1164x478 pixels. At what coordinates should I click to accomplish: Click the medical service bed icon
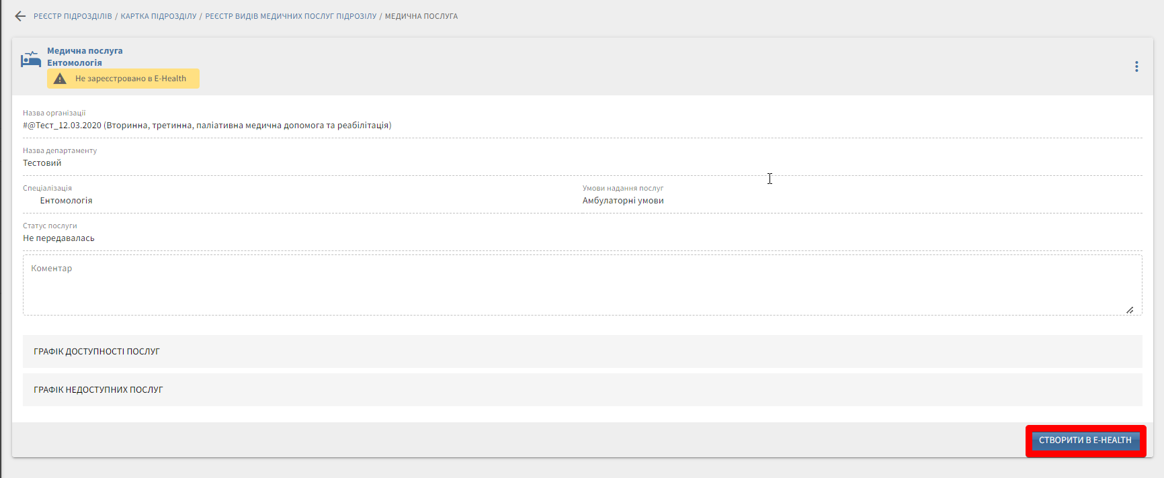31,60
